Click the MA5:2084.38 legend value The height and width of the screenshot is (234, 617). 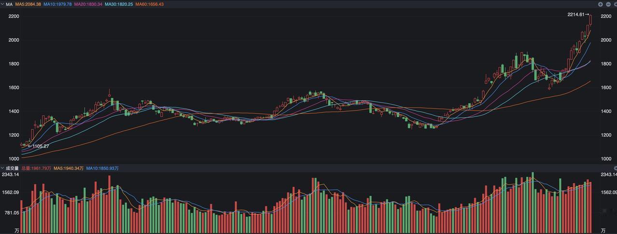click(28, 4)
